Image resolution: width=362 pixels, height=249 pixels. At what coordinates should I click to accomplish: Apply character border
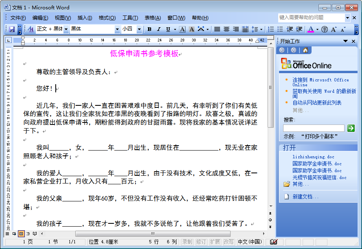click(182, 29)
